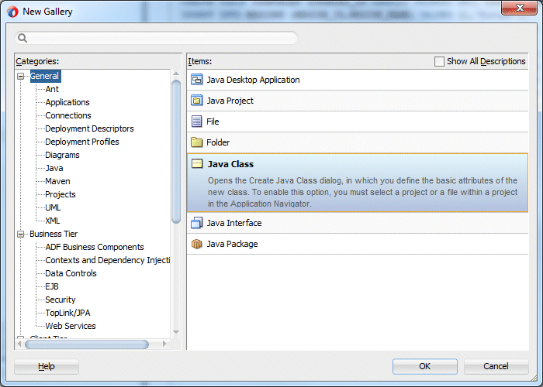Choose the Java Class title
This screenshot has height=387, width=543.
(230, 164)
